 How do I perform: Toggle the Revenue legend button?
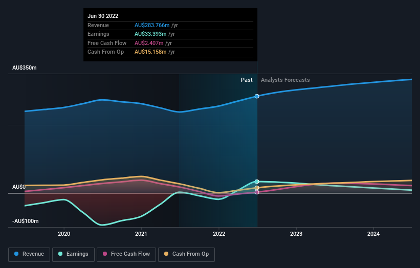coord(29,254)
